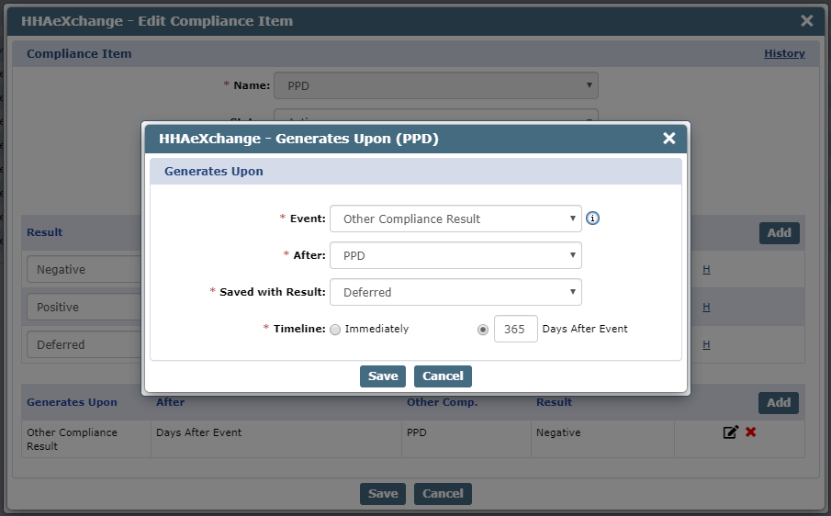Click the Negative result field
The width and height of the screenshot is (831, 516).
[84, 270]
